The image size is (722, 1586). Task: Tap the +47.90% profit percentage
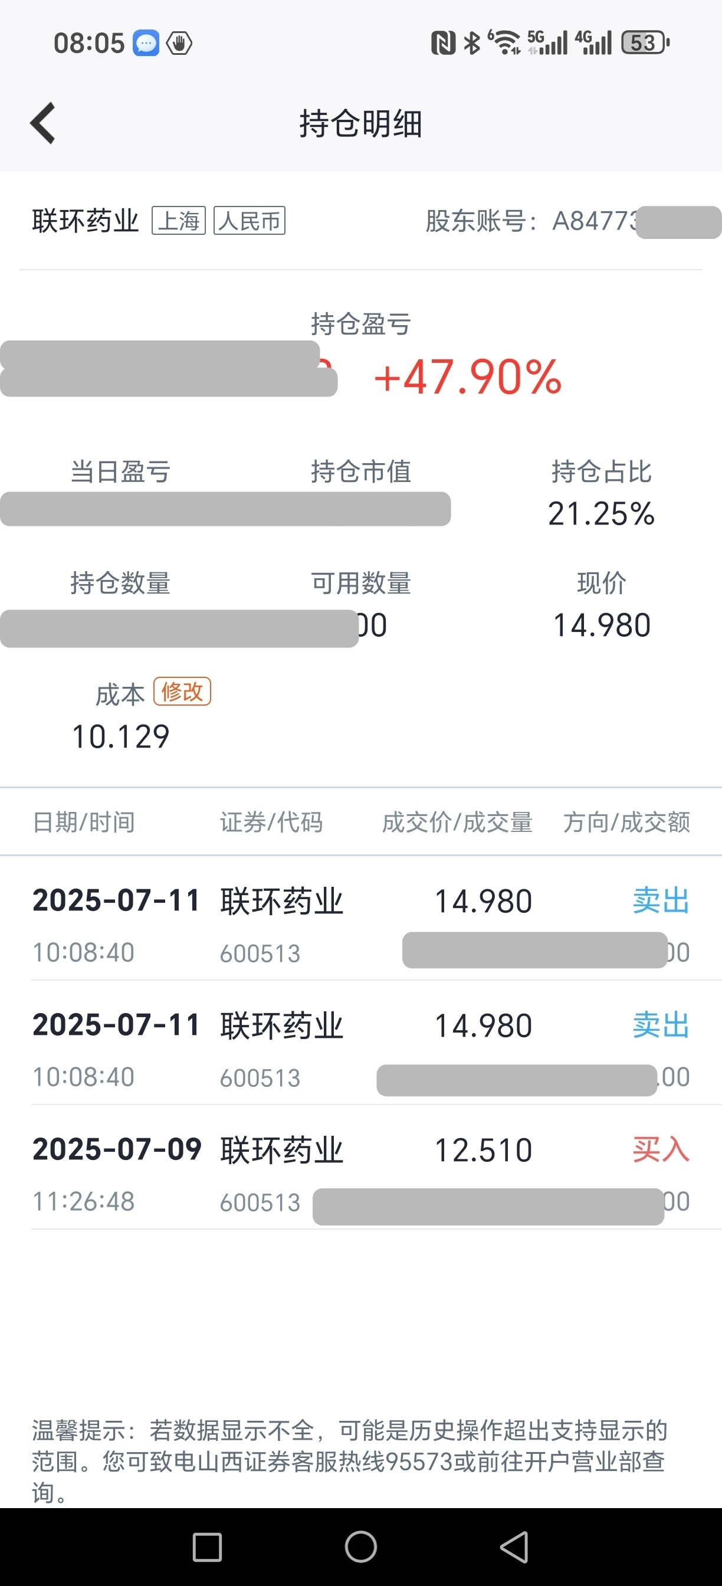[468, 377]
